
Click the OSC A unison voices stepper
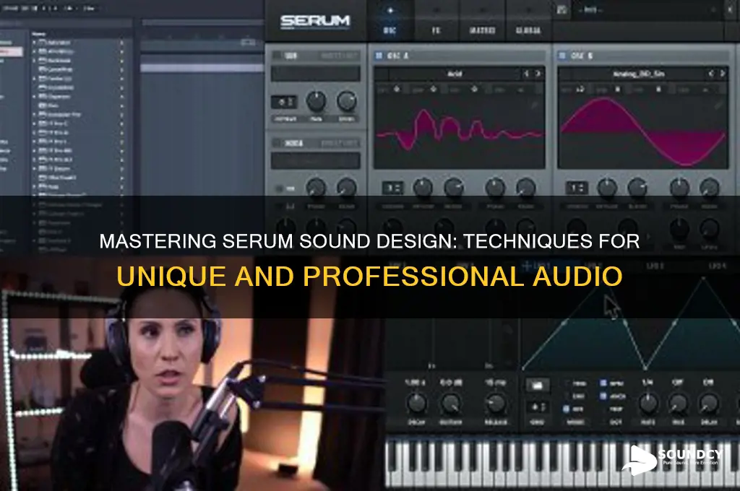pyautogui.click(x=392, y=188)
